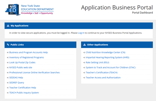Image resolution: width=156 pixels, height=101 pixels.
Task: Click the Application Business Portal title
Action: coord(117,7)
